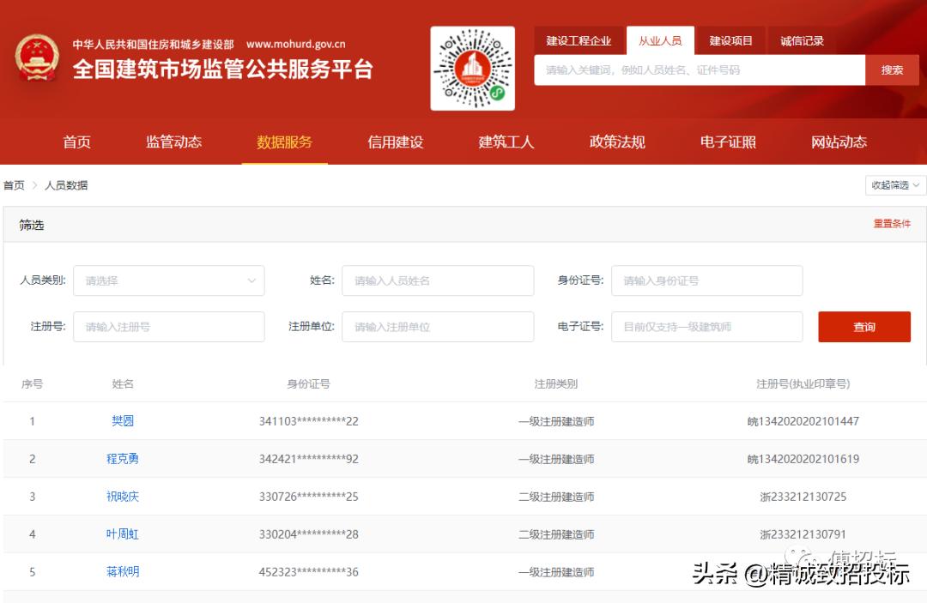Go to 信用建设 in the navigation bar
Viewport: 927px width, 603px height.
click(394, 142)
